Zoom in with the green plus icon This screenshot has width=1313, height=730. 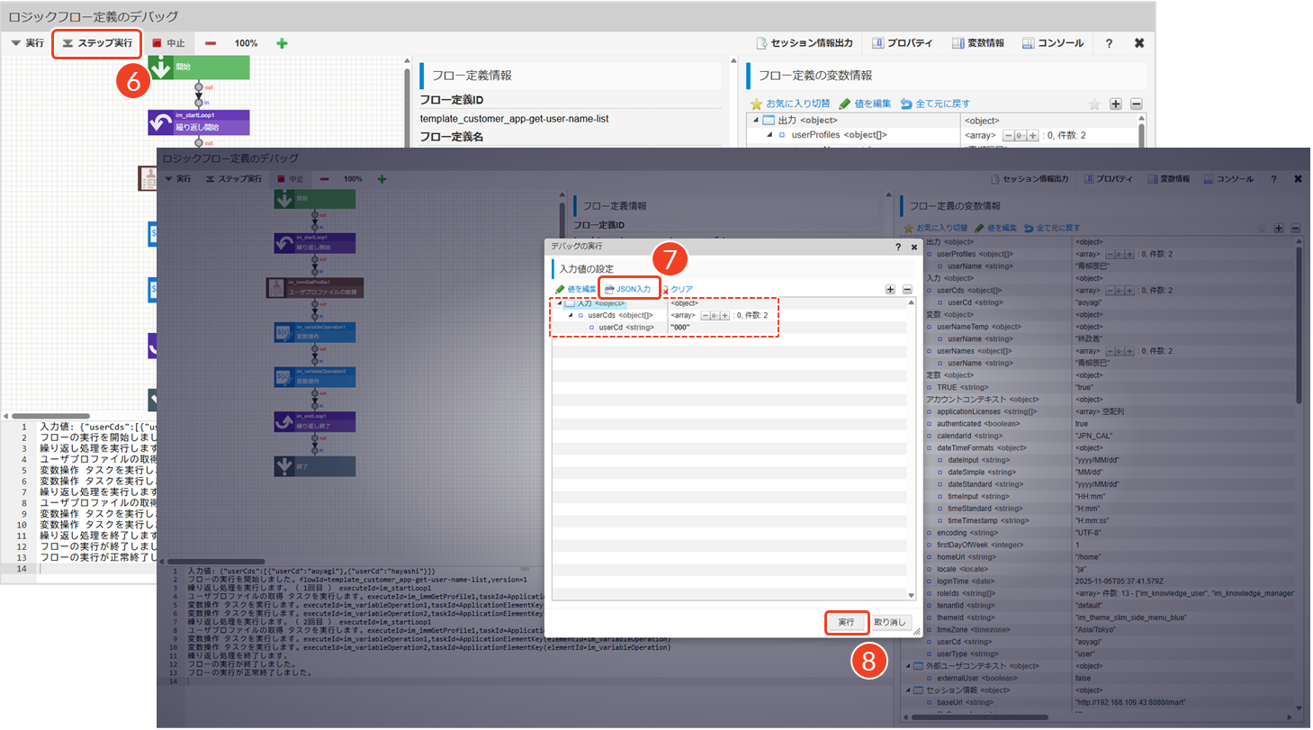click(282, 43)
